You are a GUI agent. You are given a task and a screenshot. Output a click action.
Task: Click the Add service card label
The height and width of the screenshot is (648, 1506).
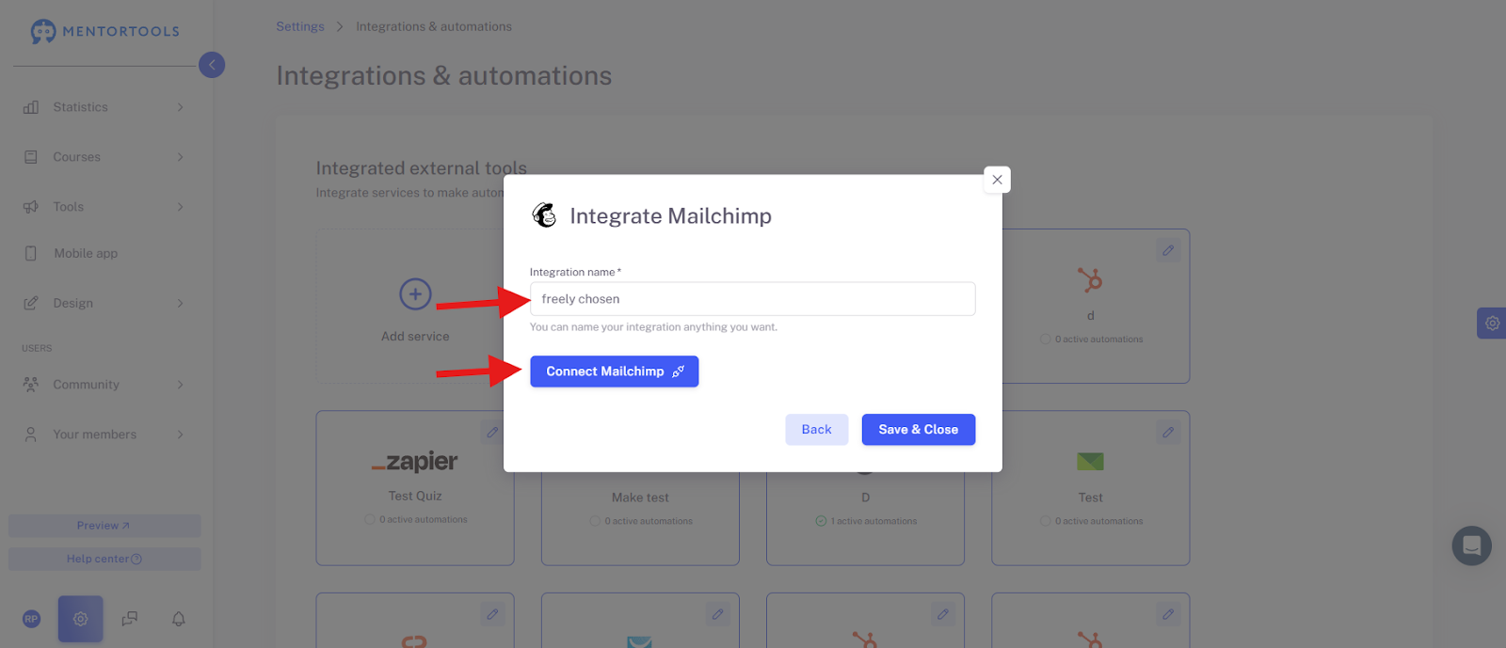point(415,337)
